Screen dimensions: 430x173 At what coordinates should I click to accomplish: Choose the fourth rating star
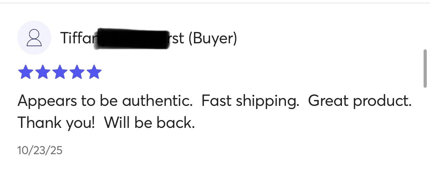pyautogui.click(x=77, y=72)
